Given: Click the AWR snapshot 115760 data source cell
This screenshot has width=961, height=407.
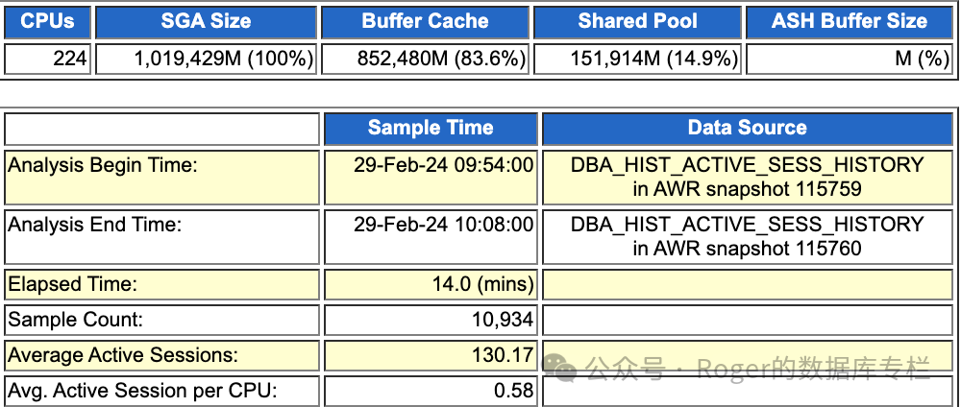Looking at the screenshot, I should pyautogui.click(x=747, y=236).
